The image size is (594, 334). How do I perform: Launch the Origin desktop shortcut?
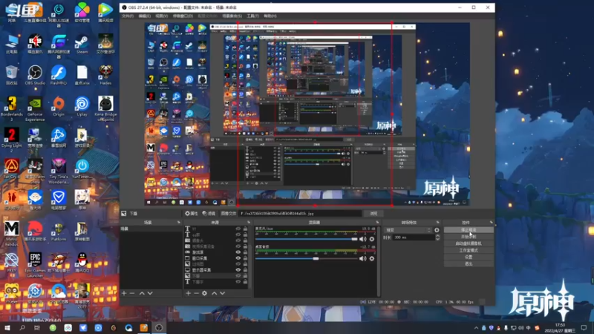click(x=59, y=106)
